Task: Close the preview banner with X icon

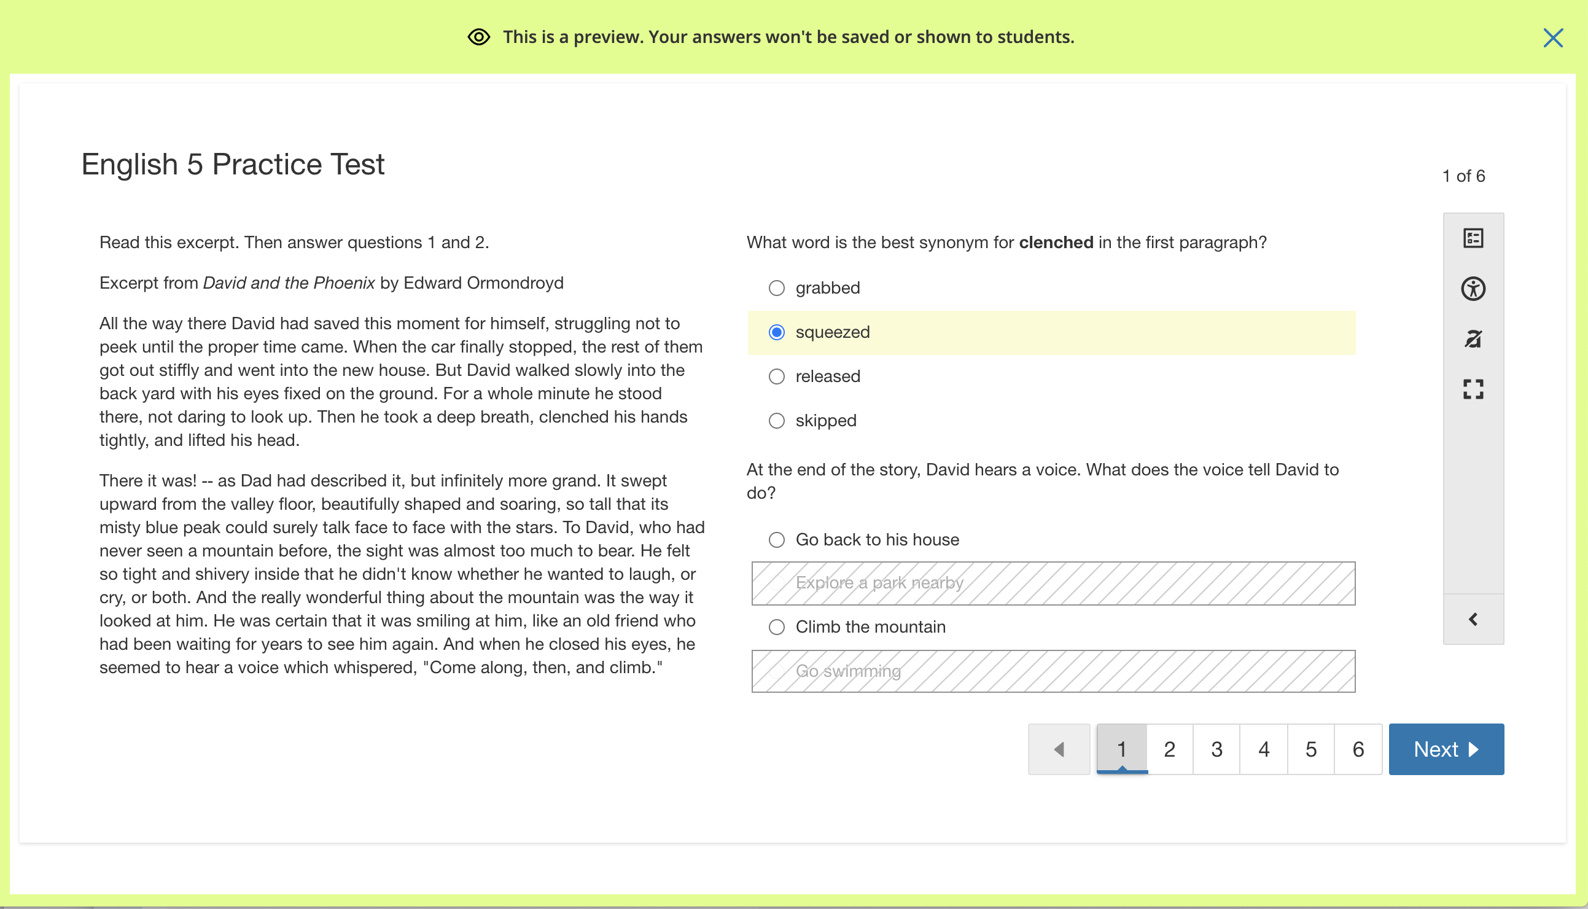Action: (1552, 38)
